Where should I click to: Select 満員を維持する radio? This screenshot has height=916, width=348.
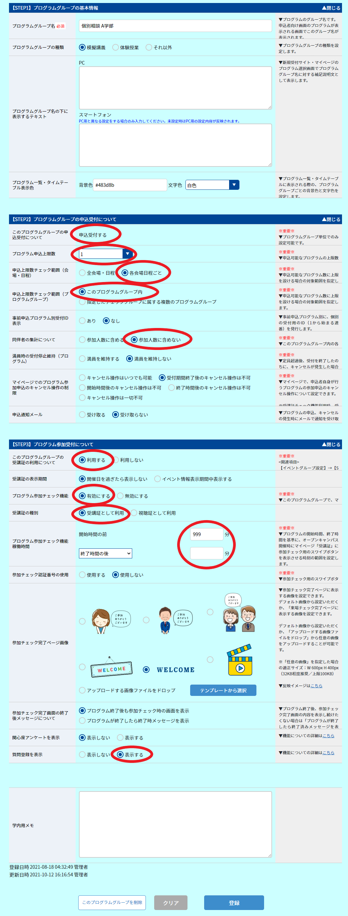82,358
